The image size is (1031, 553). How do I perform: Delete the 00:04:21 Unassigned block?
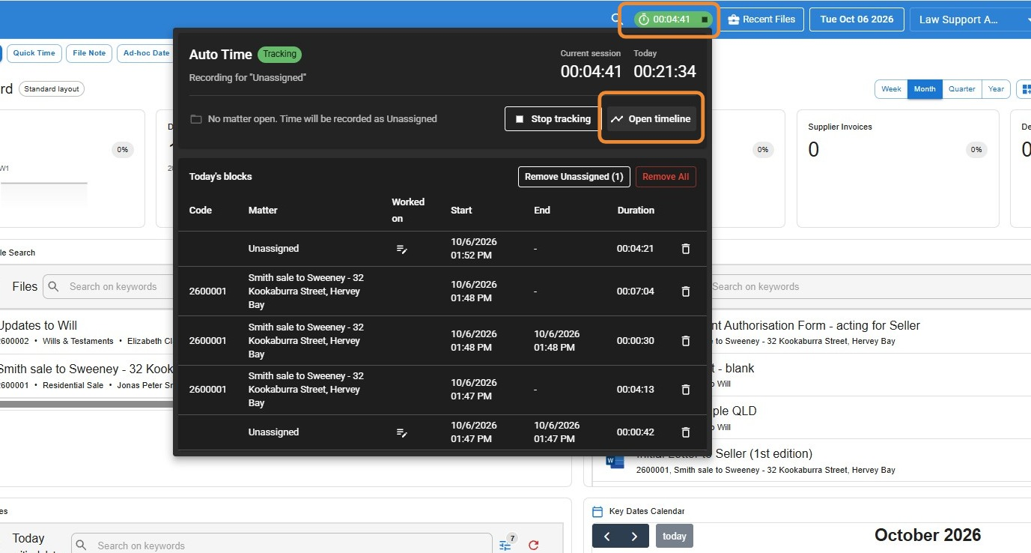[685, 249]
